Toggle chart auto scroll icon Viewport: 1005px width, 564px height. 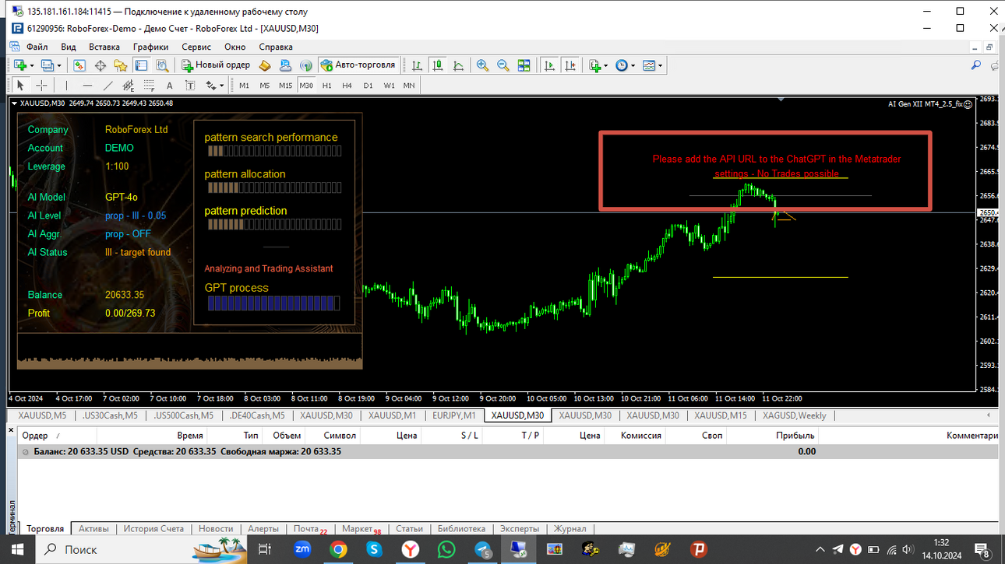(550, 65)
